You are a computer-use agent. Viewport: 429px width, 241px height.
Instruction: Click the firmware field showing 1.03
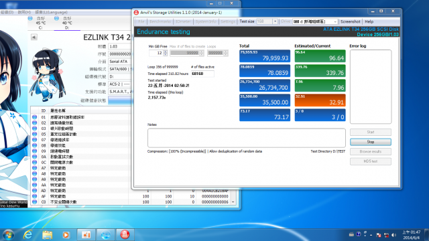point(120,46)
